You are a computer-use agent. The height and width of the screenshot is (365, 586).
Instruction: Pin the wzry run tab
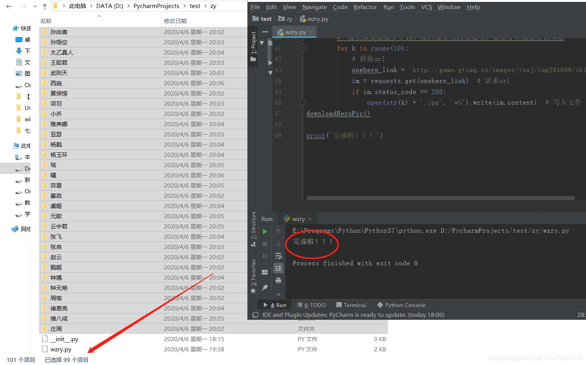tap(265, 287)
